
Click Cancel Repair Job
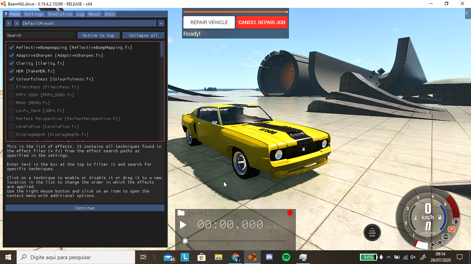click(262, 22)
